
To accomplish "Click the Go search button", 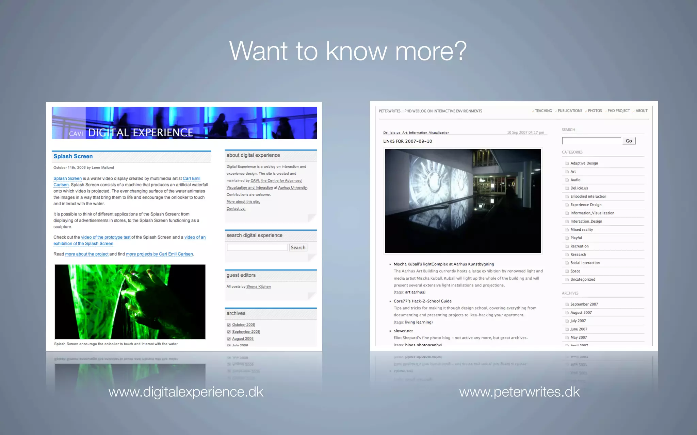I will [x=629, y=141].
